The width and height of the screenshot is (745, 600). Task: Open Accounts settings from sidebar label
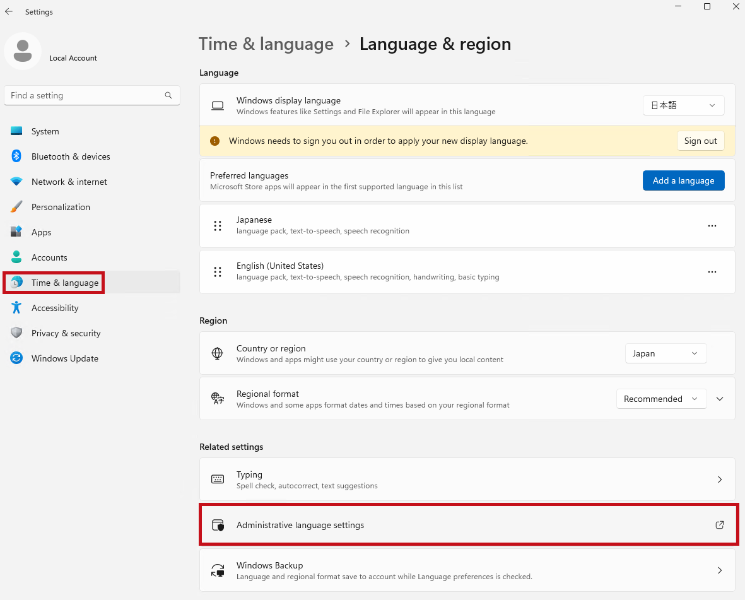49,257
